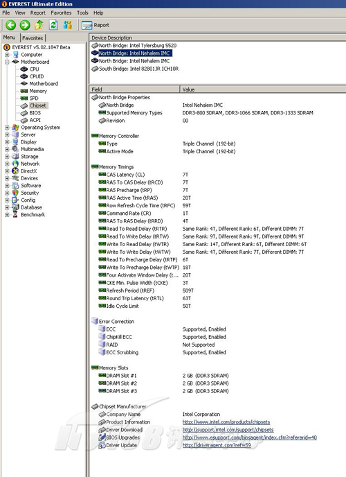Expand the Storage tree node

point(7,157)
